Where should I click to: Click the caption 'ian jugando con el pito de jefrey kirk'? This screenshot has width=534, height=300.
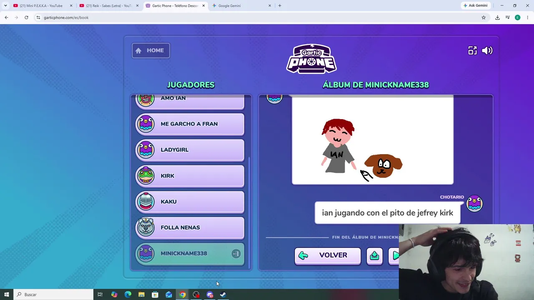pos(388,213)
